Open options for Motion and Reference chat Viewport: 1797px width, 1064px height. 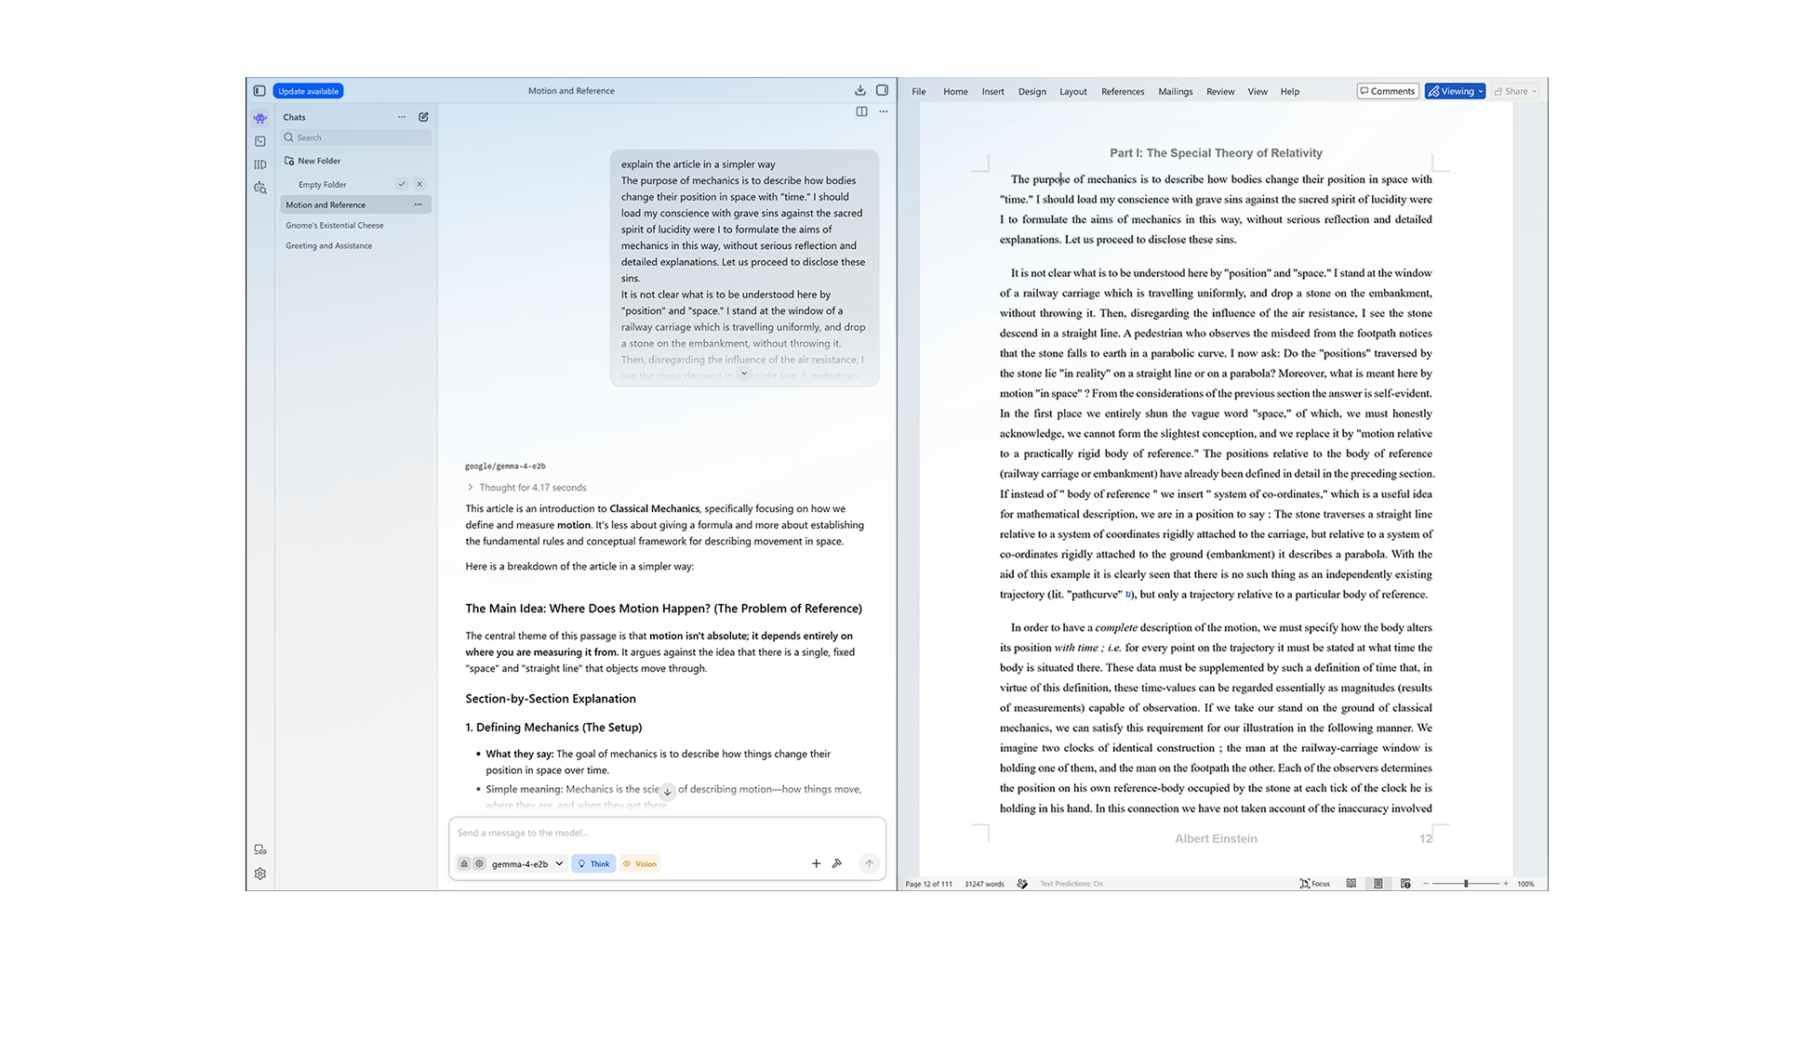[x=418, y=204]
